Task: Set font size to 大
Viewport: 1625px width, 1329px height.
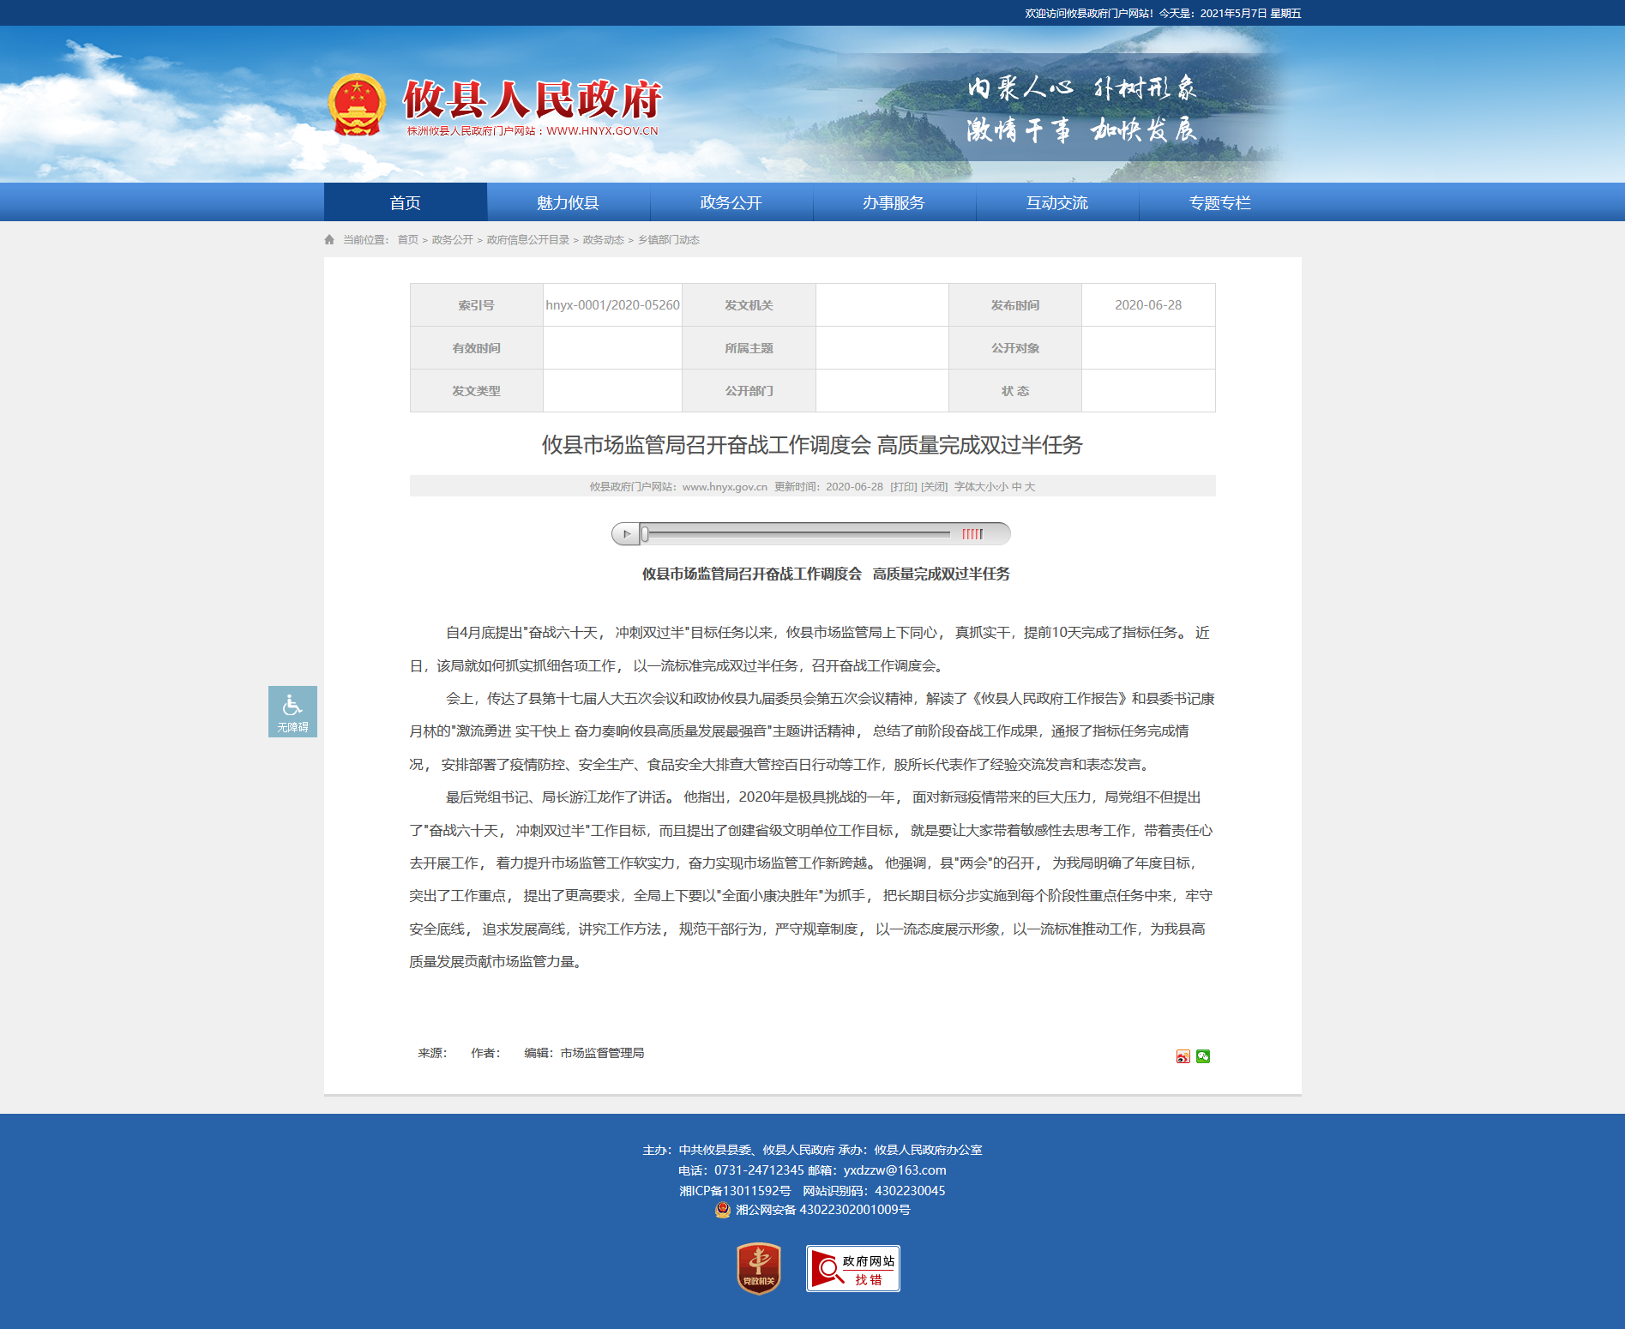Action: [1030, 487]
